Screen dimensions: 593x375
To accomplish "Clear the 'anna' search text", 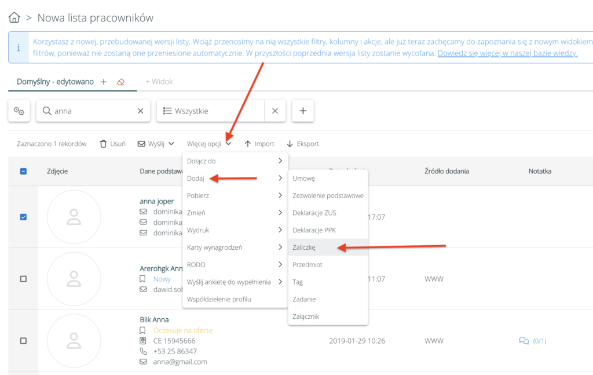I will pyautogui.click(x=140, y=111).
